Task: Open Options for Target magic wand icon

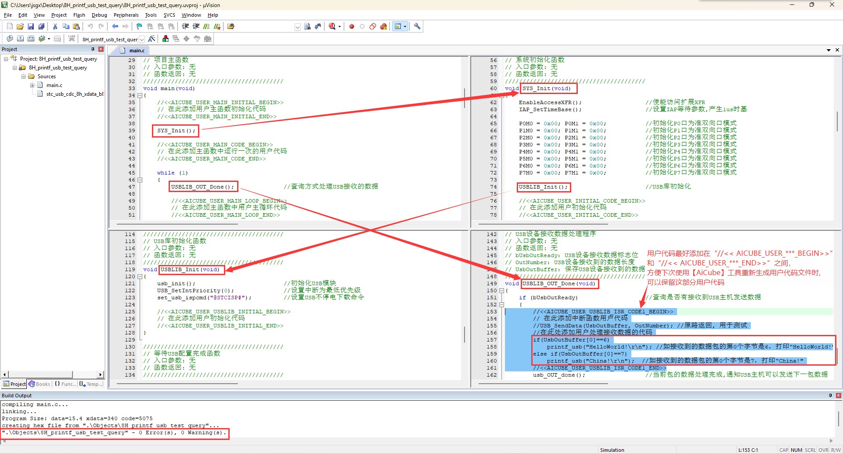Action: tap(151, 39)
